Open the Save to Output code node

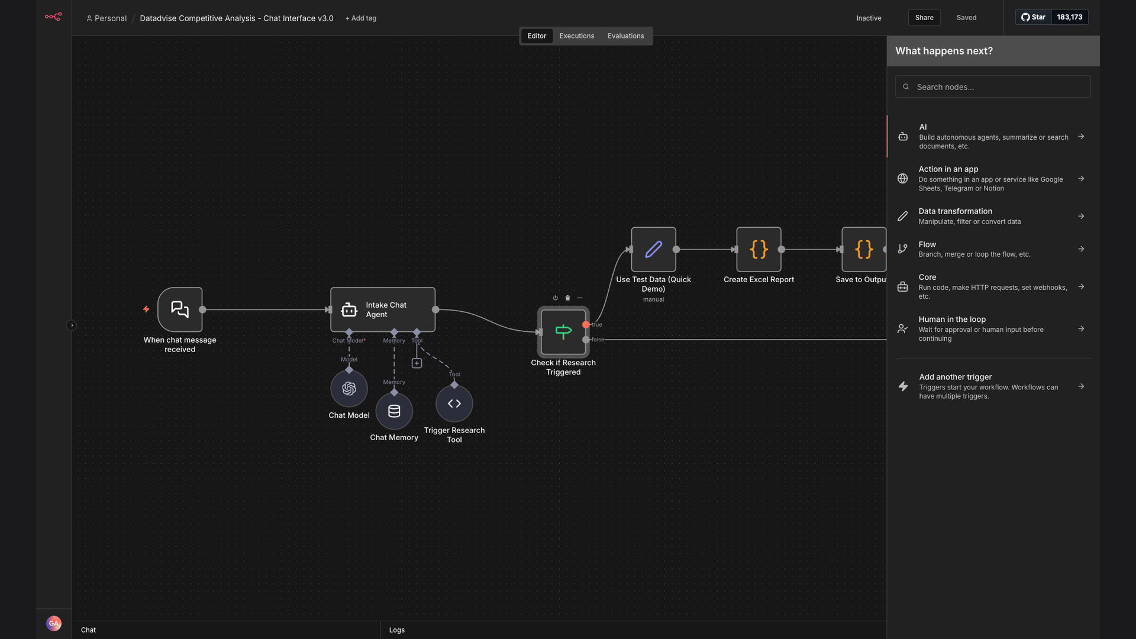pyautogui.click(x=864, y=250)
